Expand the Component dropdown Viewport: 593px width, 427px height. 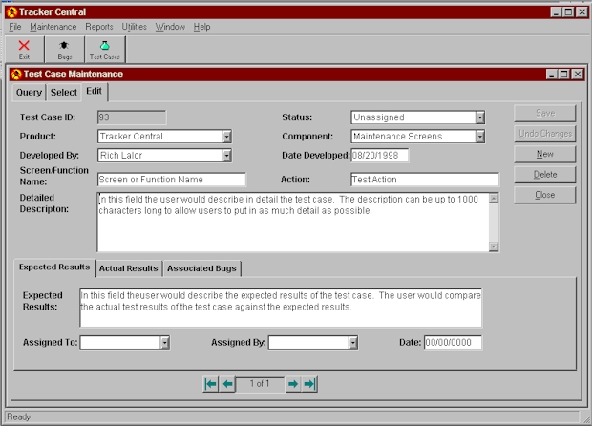[480, 137]
